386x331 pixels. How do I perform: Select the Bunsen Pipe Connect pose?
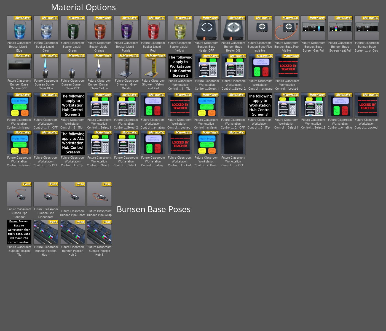[19, 194]
